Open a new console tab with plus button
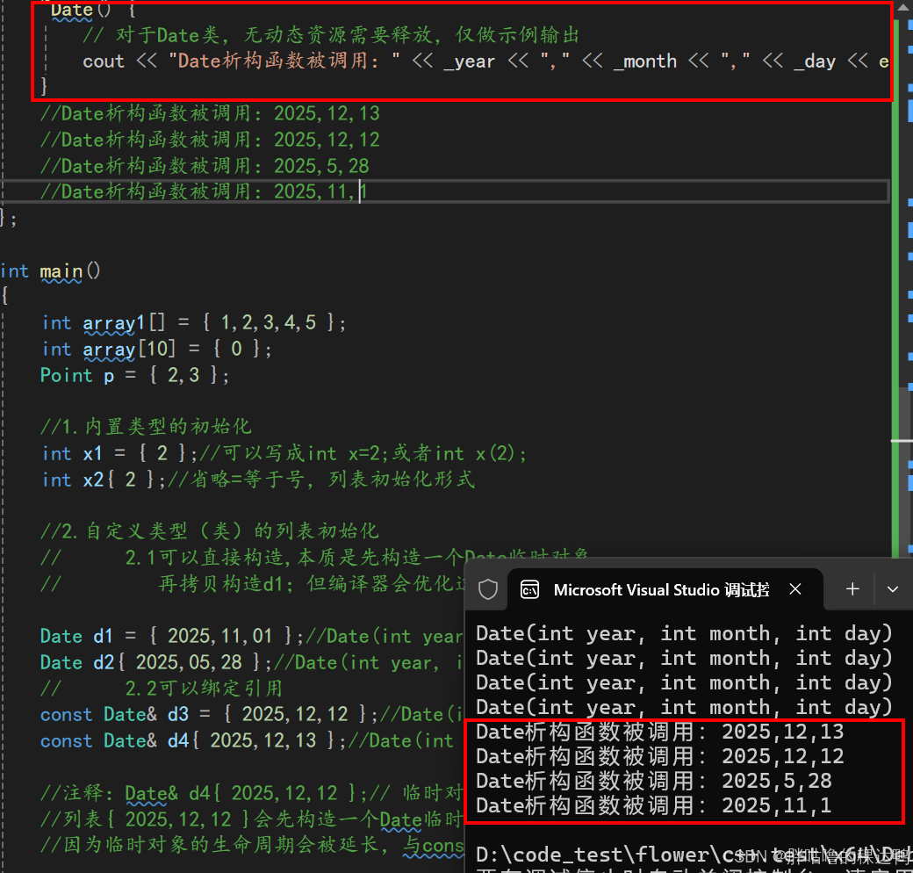The height and width of the screenshot is (873, 913). click(852, 589)
